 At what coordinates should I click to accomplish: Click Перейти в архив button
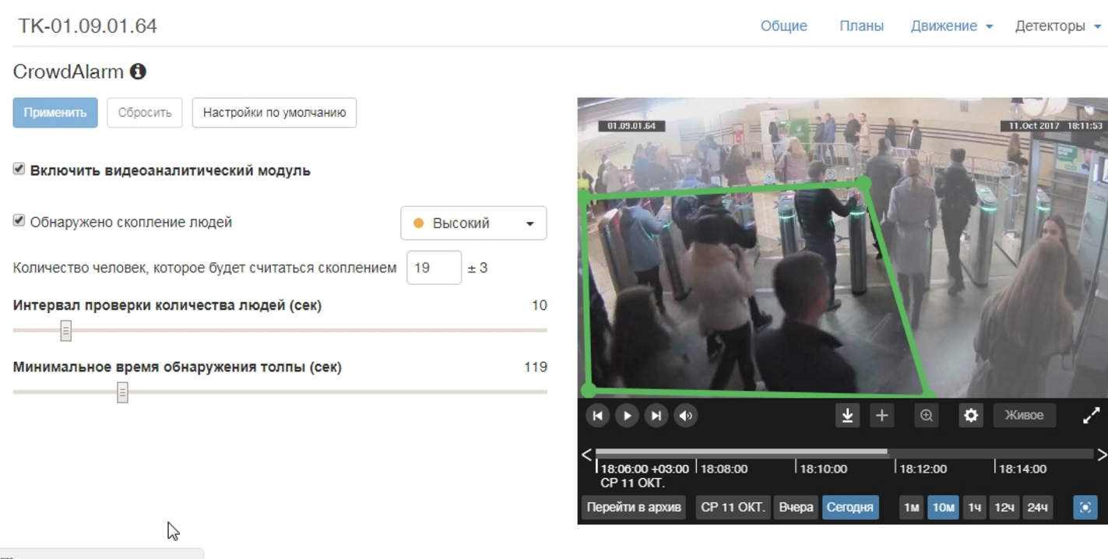click(634, 508)
